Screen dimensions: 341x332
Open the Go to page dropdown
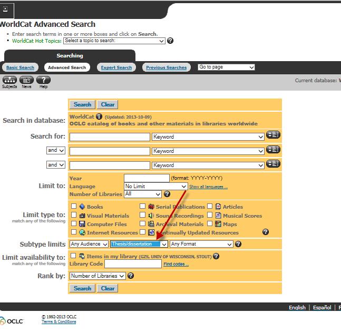(x=226, y=67)
